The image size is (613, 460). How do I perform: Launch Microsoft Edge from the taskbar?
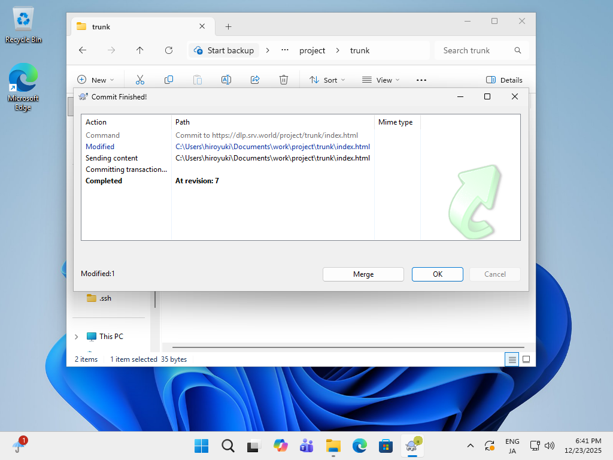[359, 446]
